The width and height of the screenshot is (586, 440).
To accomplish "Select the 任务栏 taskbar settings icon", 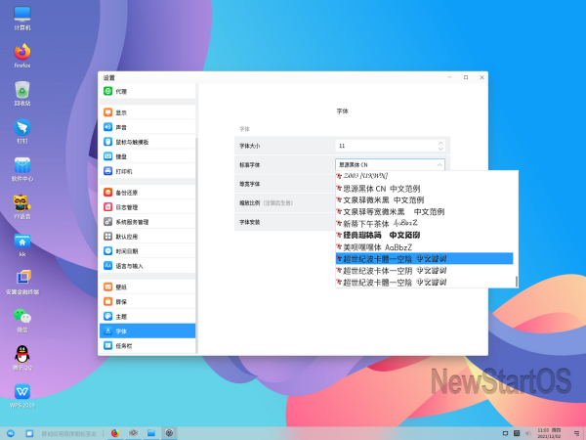I will (108, 346).
